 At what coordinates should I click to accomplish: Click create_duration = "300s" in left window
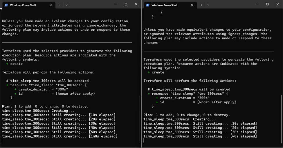click(x=41, y=89)
